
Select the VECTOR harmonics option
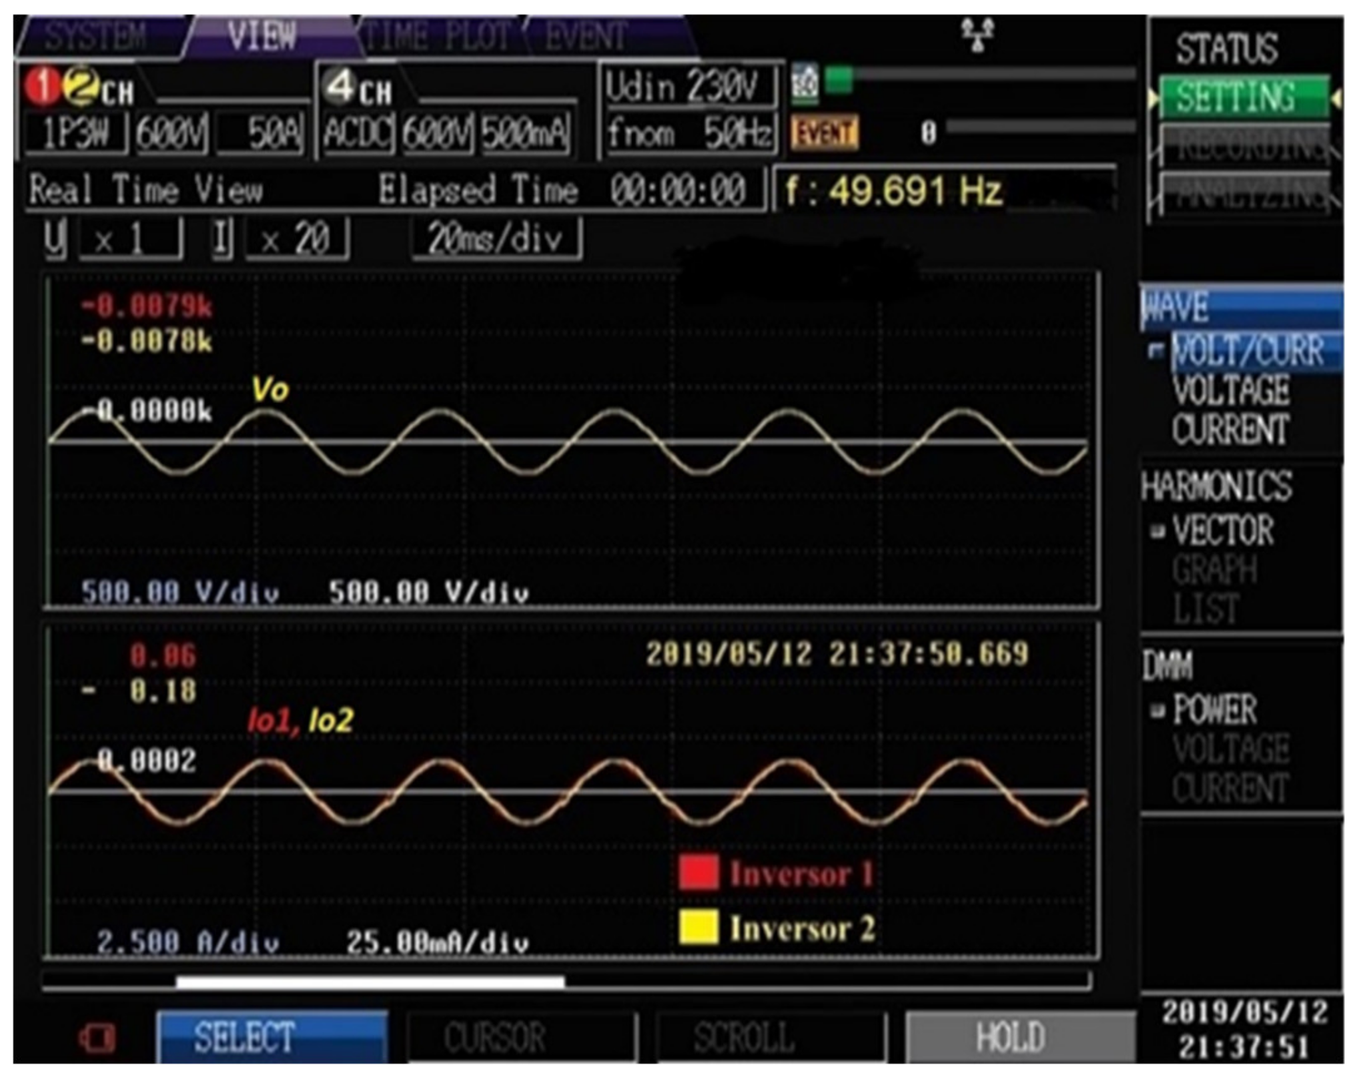(x=1223, y=531)
